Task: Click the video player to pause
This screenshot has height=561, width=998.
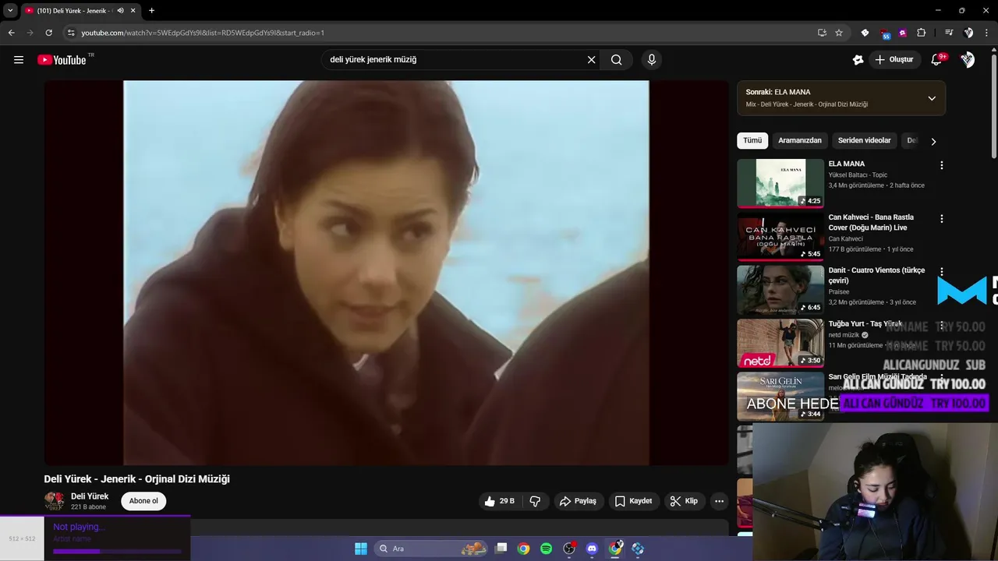Action: click(x=386, y=273)
